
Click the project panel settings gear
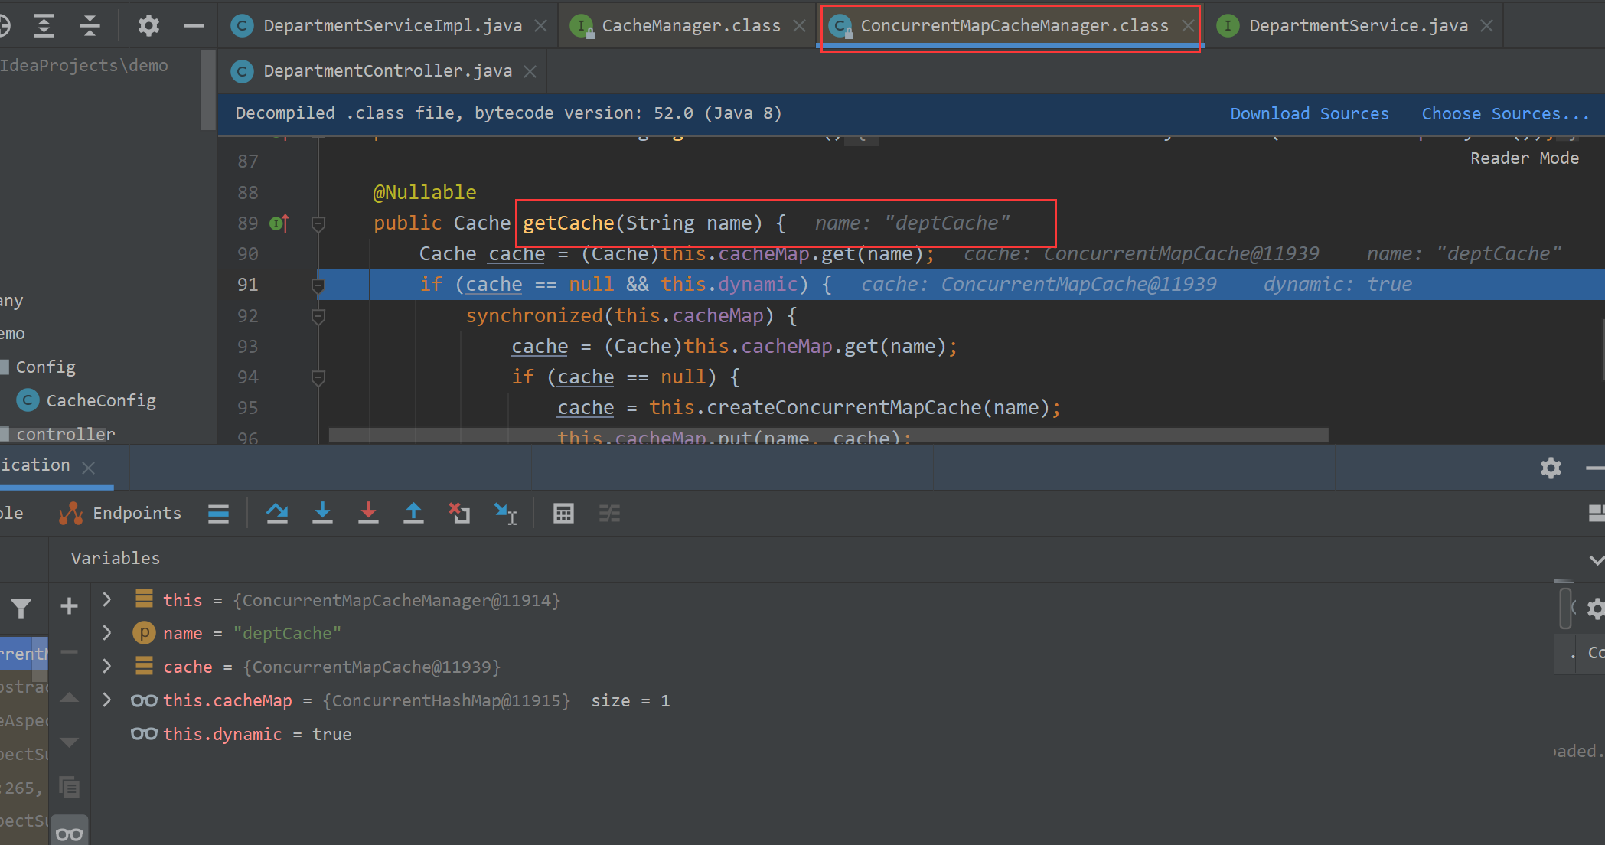(148, 25)
